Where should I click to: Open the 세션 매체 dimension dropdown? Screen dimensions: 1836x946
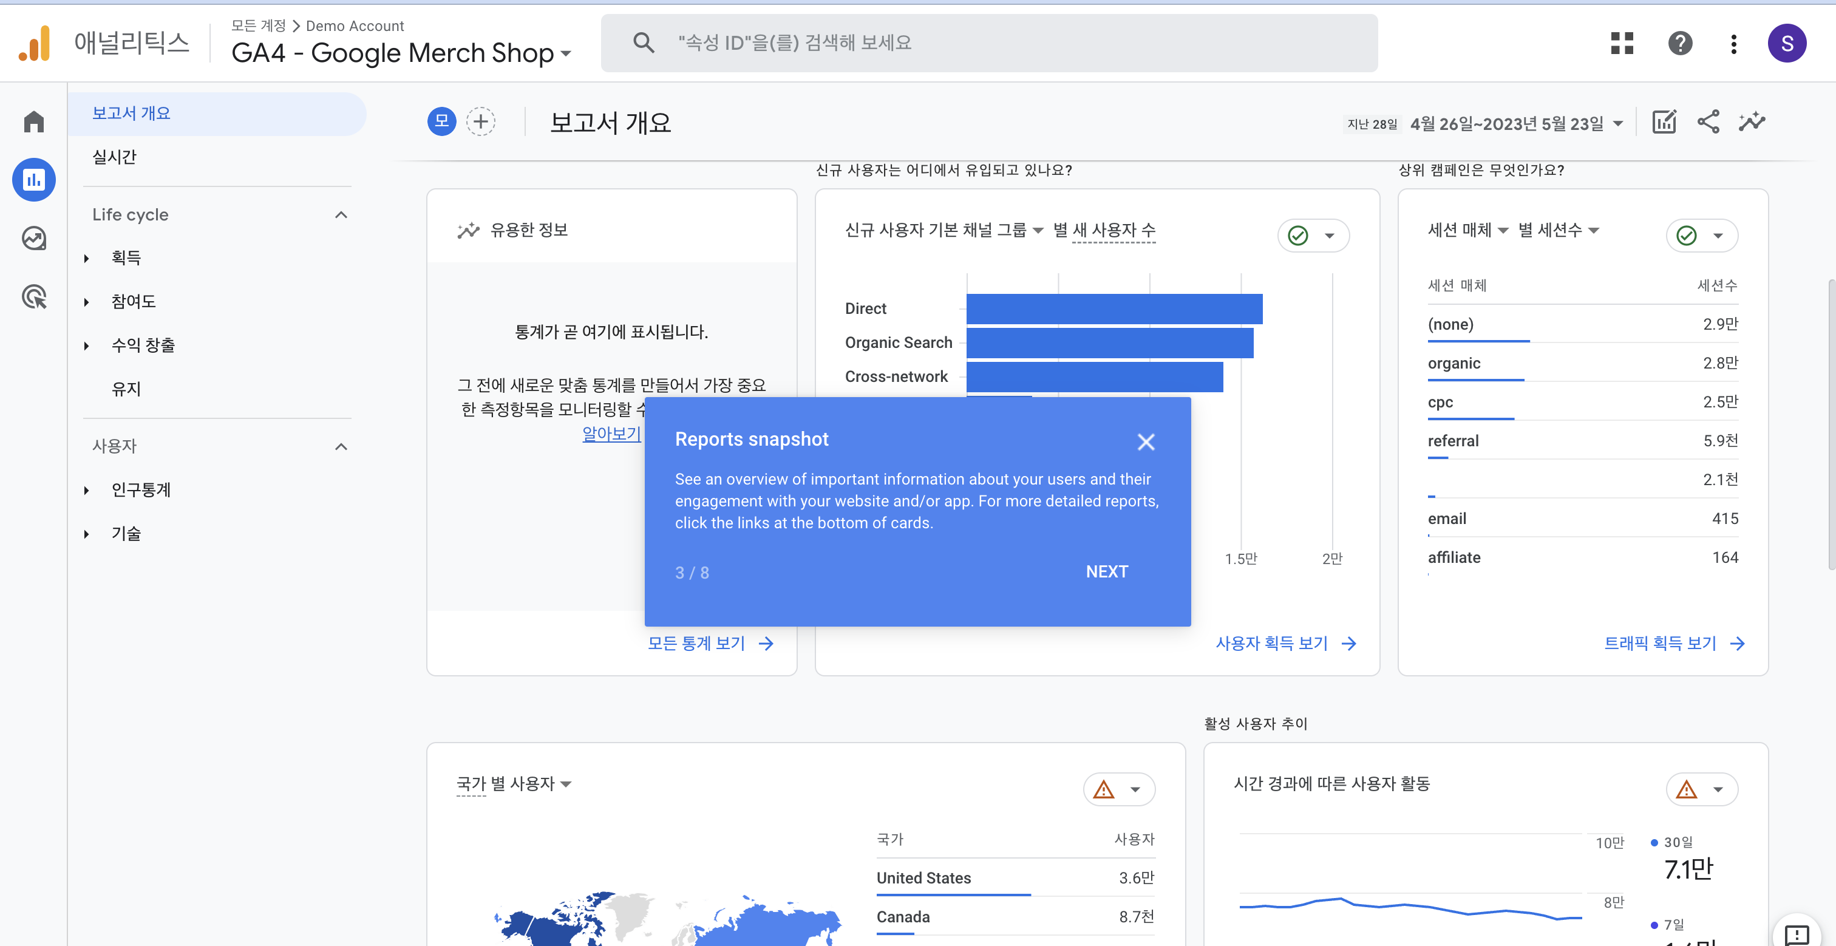tap(1467, 230)
